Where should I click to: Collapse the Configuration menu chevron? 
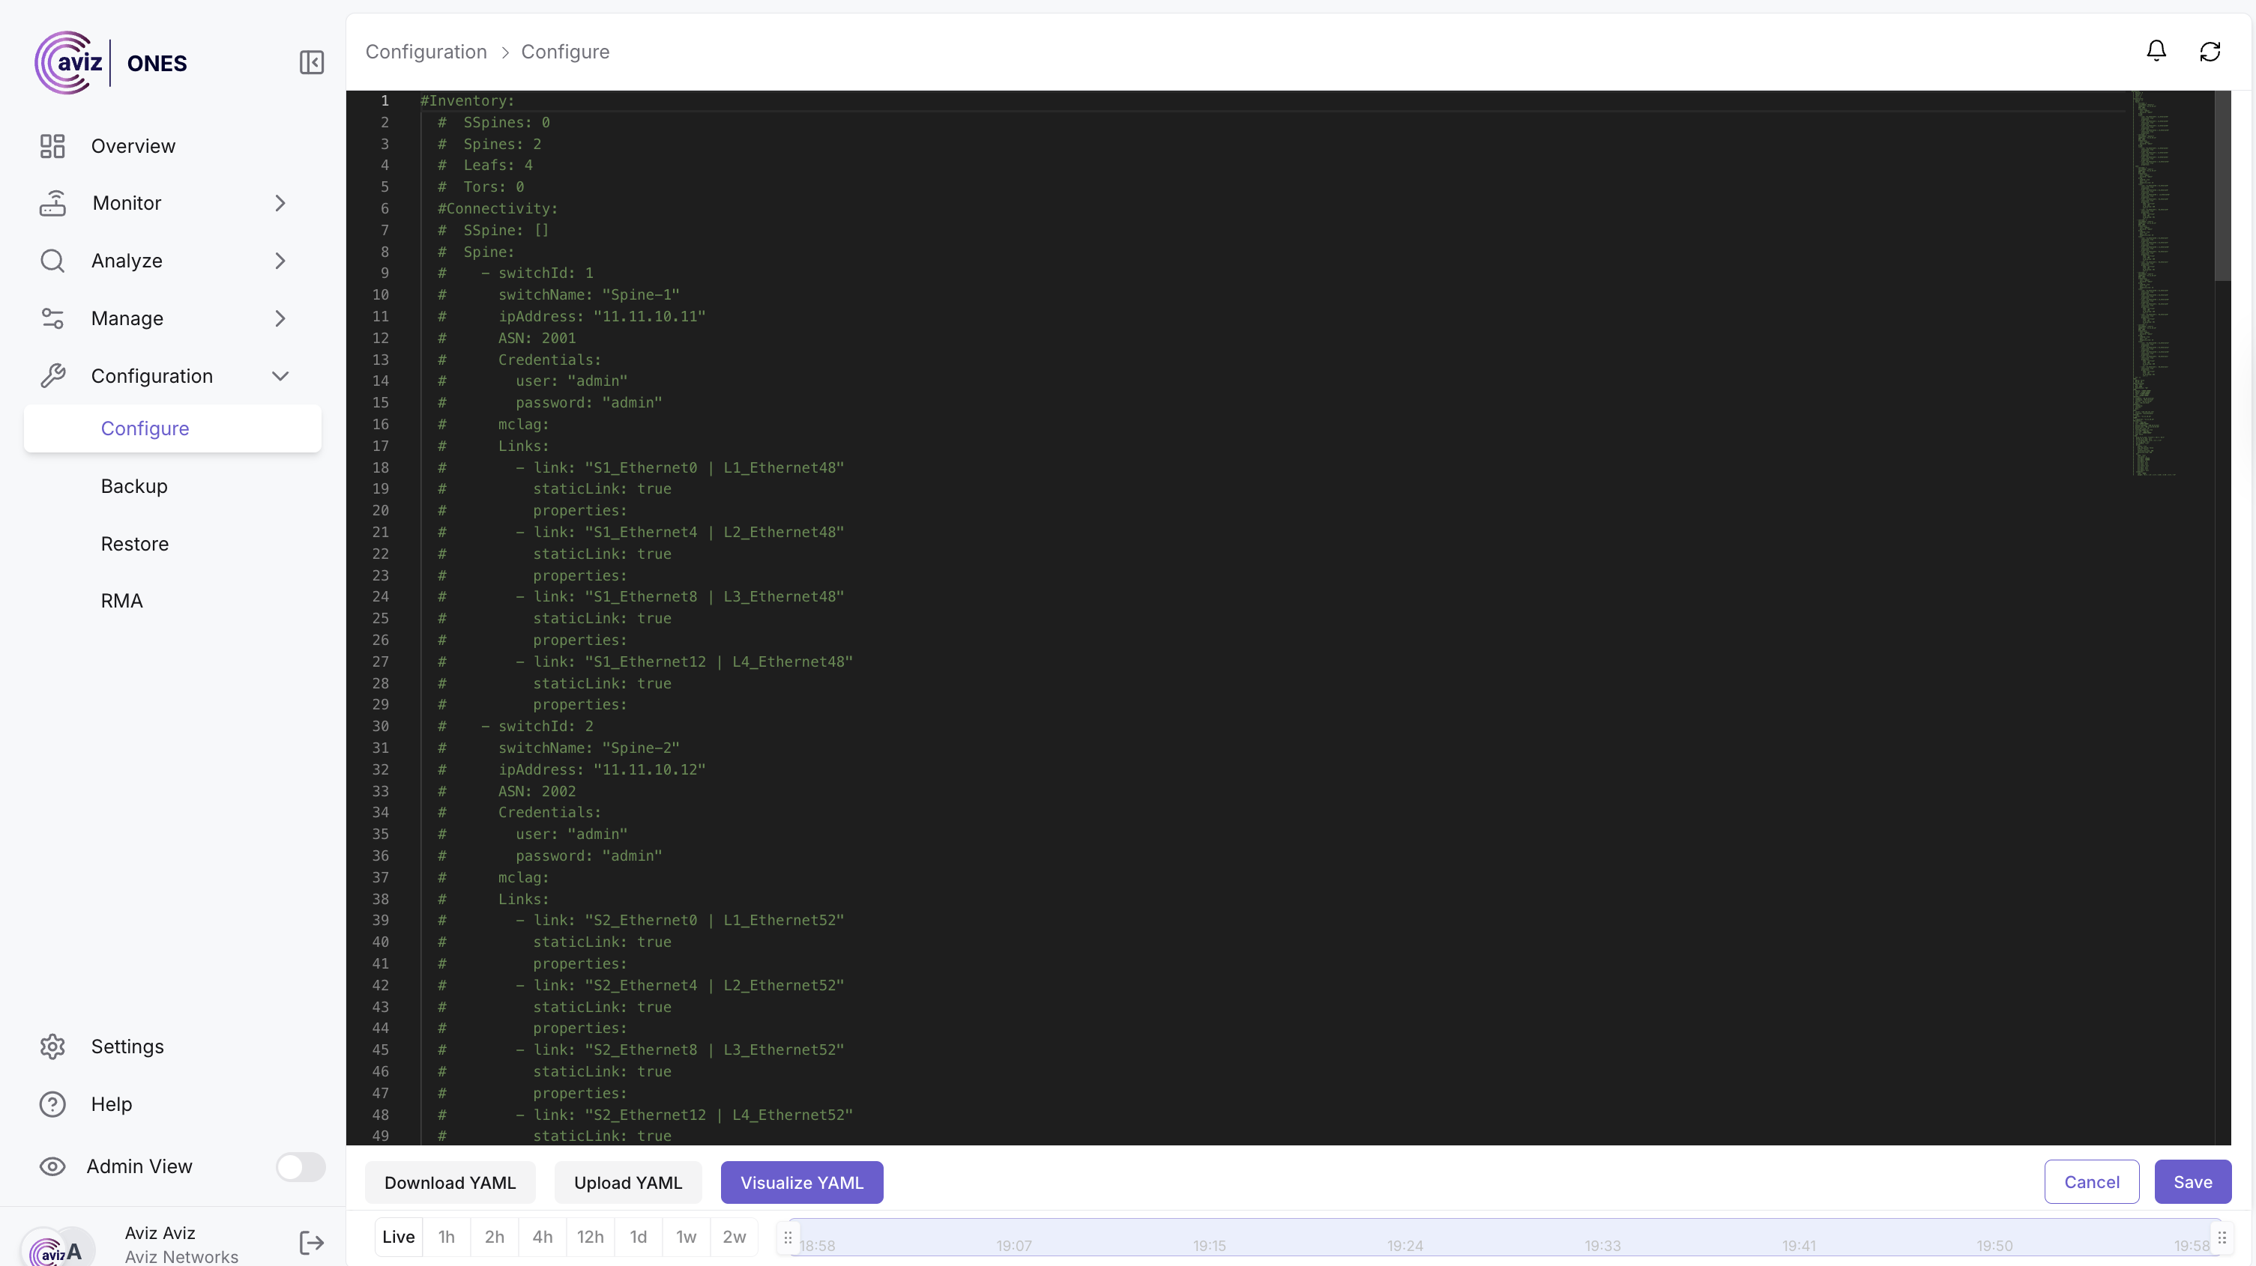280,377
